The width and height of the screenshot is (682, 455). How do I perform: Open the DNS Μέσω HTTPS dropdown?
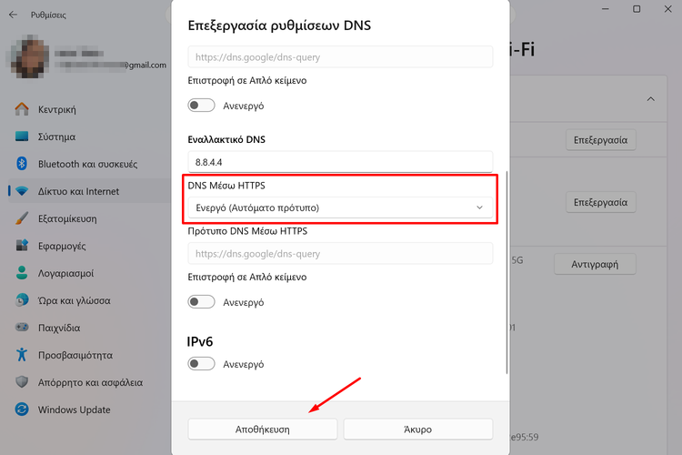pos(340,207)
